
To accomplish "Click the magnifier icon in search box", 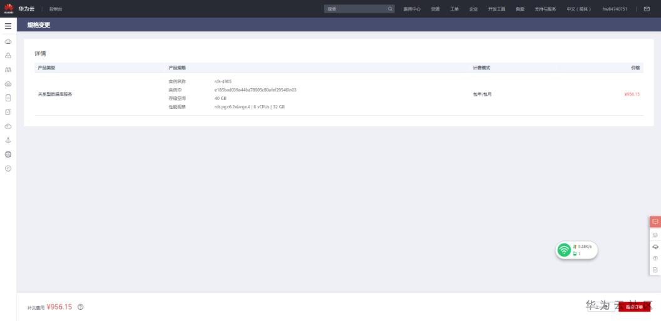I will [x=390, y=9].
